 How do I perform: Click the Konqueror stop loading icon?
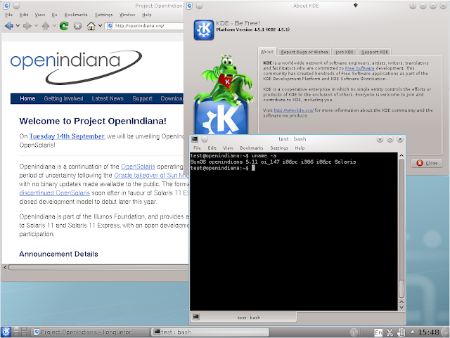(77, 26)
